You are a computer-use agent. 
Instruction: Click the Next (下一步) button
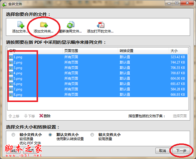[x=181, y=151]
